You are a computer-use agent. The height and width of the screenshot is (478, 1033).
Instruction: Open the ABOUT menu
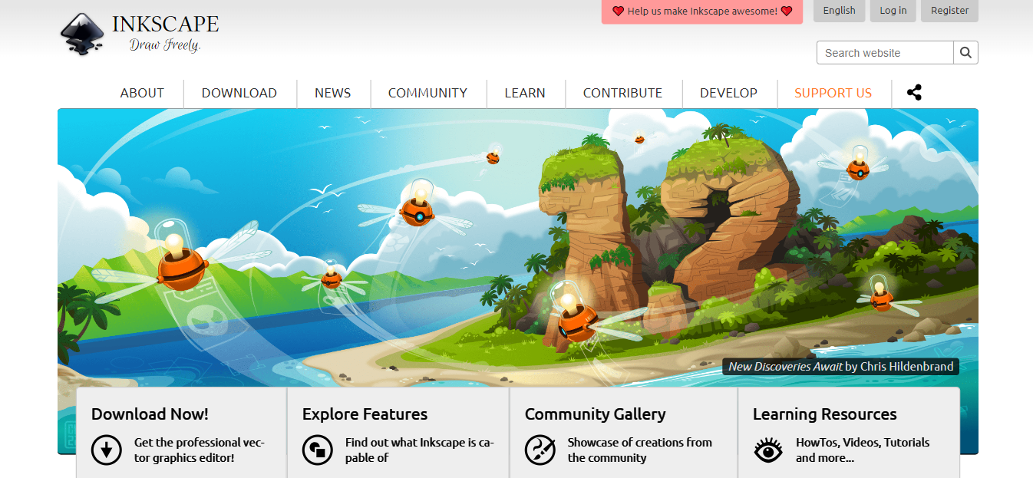pos(142,92)
